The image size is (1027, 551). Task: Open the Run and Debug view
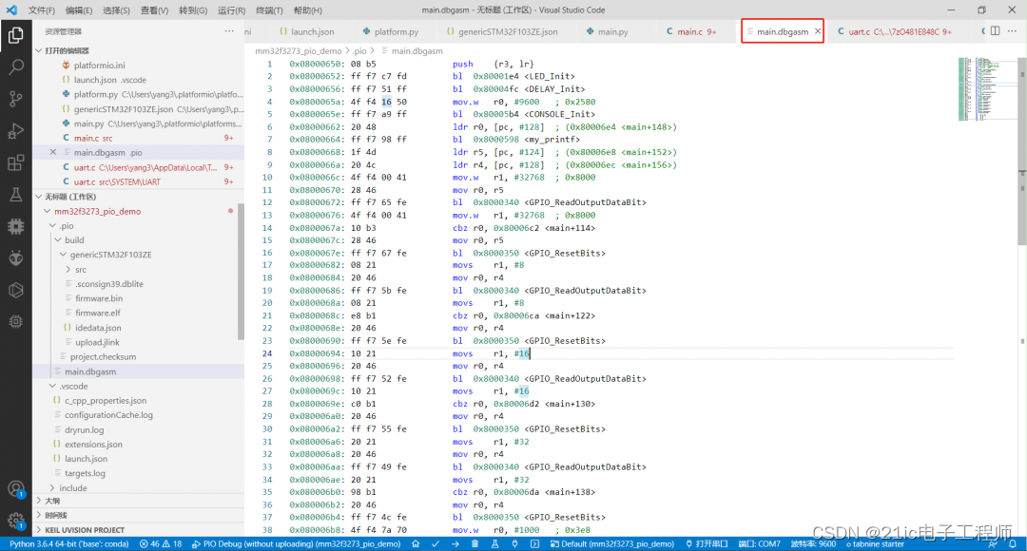tap(16, 131)
